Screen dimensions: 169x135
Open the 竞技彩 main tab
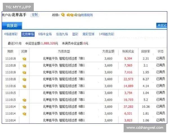pyautogui.click(x=12, y=26)
